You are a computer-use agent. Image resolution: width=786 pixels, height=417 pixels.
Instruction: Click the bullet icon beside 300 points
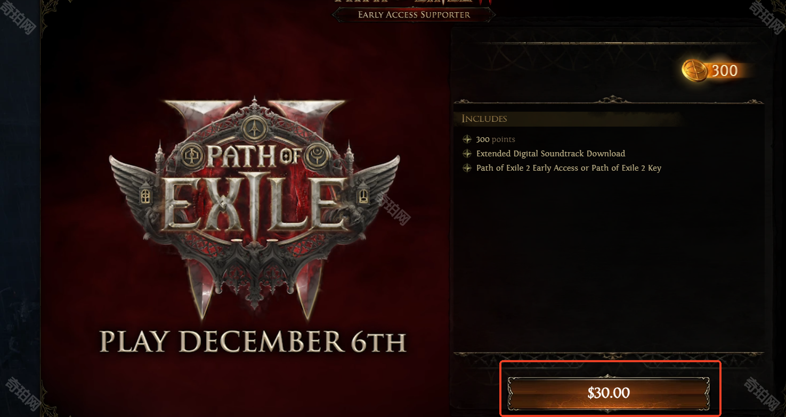467,139
